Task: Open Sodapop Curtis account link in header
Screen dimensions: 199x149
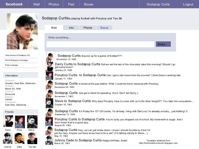Action: (x=158, y=4)
